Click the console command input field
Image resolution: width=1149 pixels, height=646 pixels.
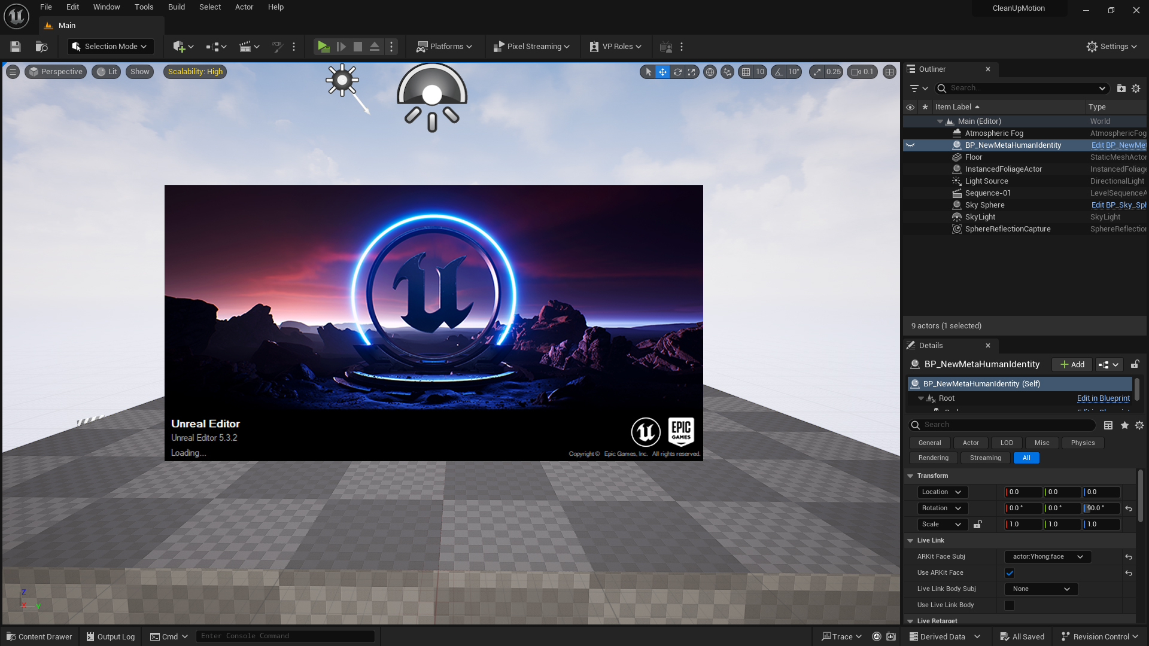point(285,636)
